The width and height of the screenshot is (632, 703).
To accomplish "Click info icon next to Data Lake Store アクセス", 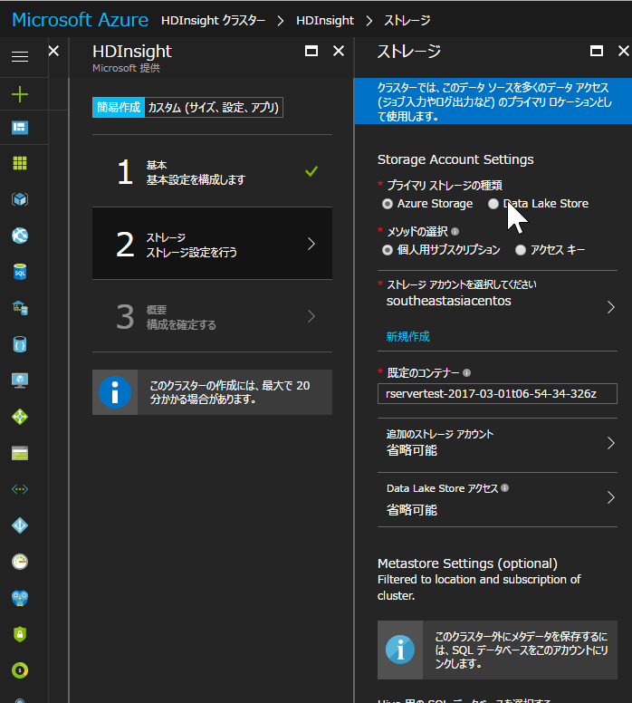I will pyautogui.click(x=504, y=487).
